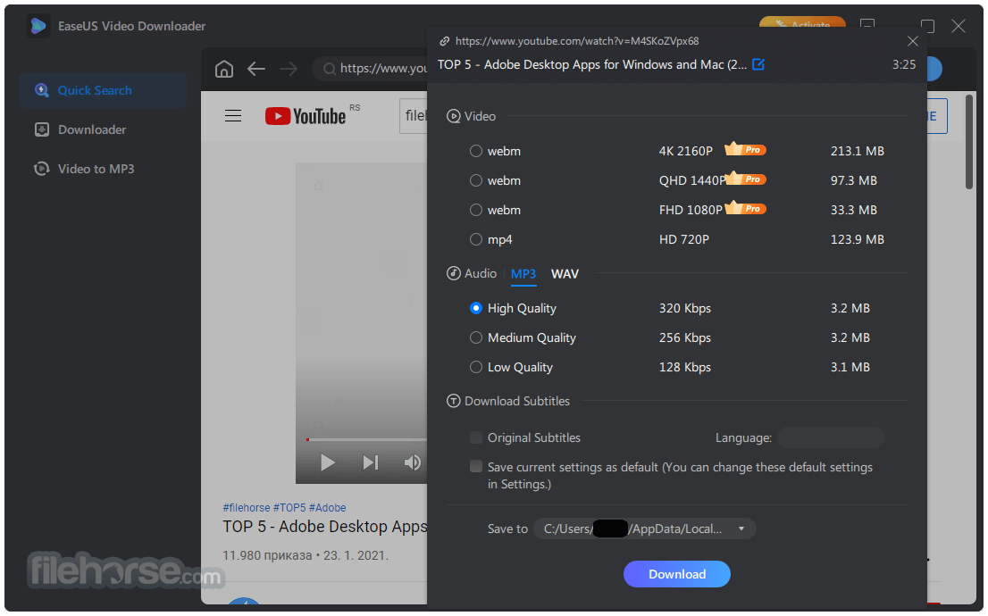Close the EaseUS Video Downloader window
The height and width of the screenshot is (616, 988).
click(x=959, y=25)
